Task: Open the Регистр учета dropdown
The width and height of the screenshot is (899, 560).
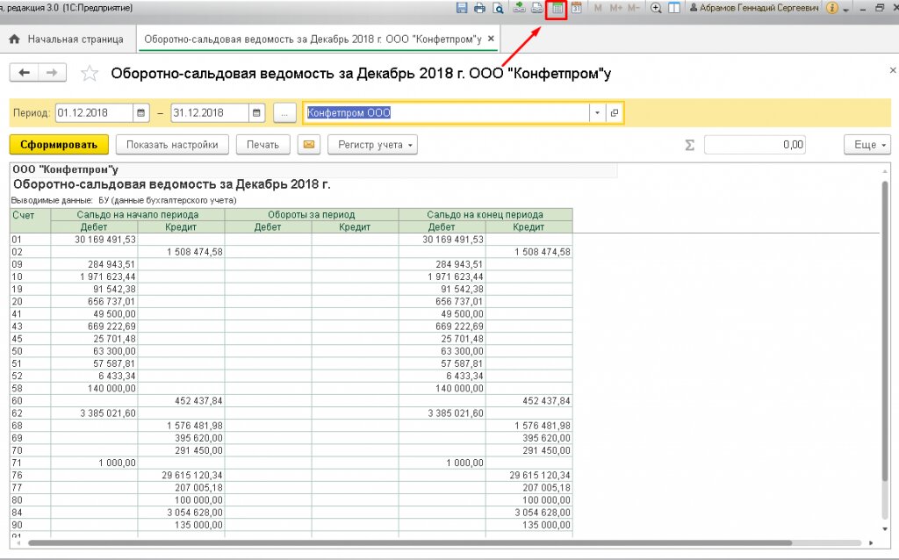Action: [372, 145]
